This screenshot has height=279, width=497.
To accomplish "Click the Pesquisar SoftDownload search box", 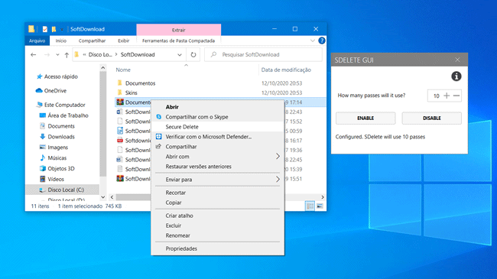I will tap(264, 54).
